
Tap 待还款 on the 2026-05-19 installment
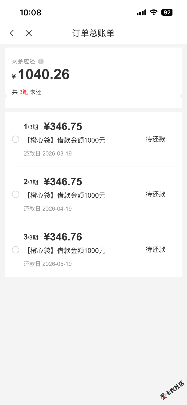point(155,249)
